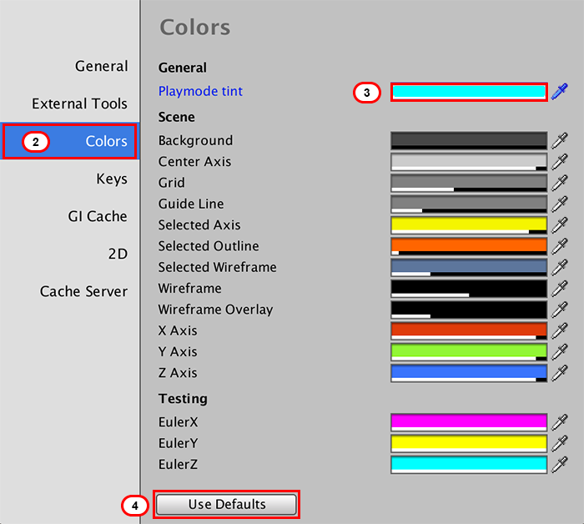
Task: Click the eyedropper in the Wireframe row
Action: tap(560, 288)
